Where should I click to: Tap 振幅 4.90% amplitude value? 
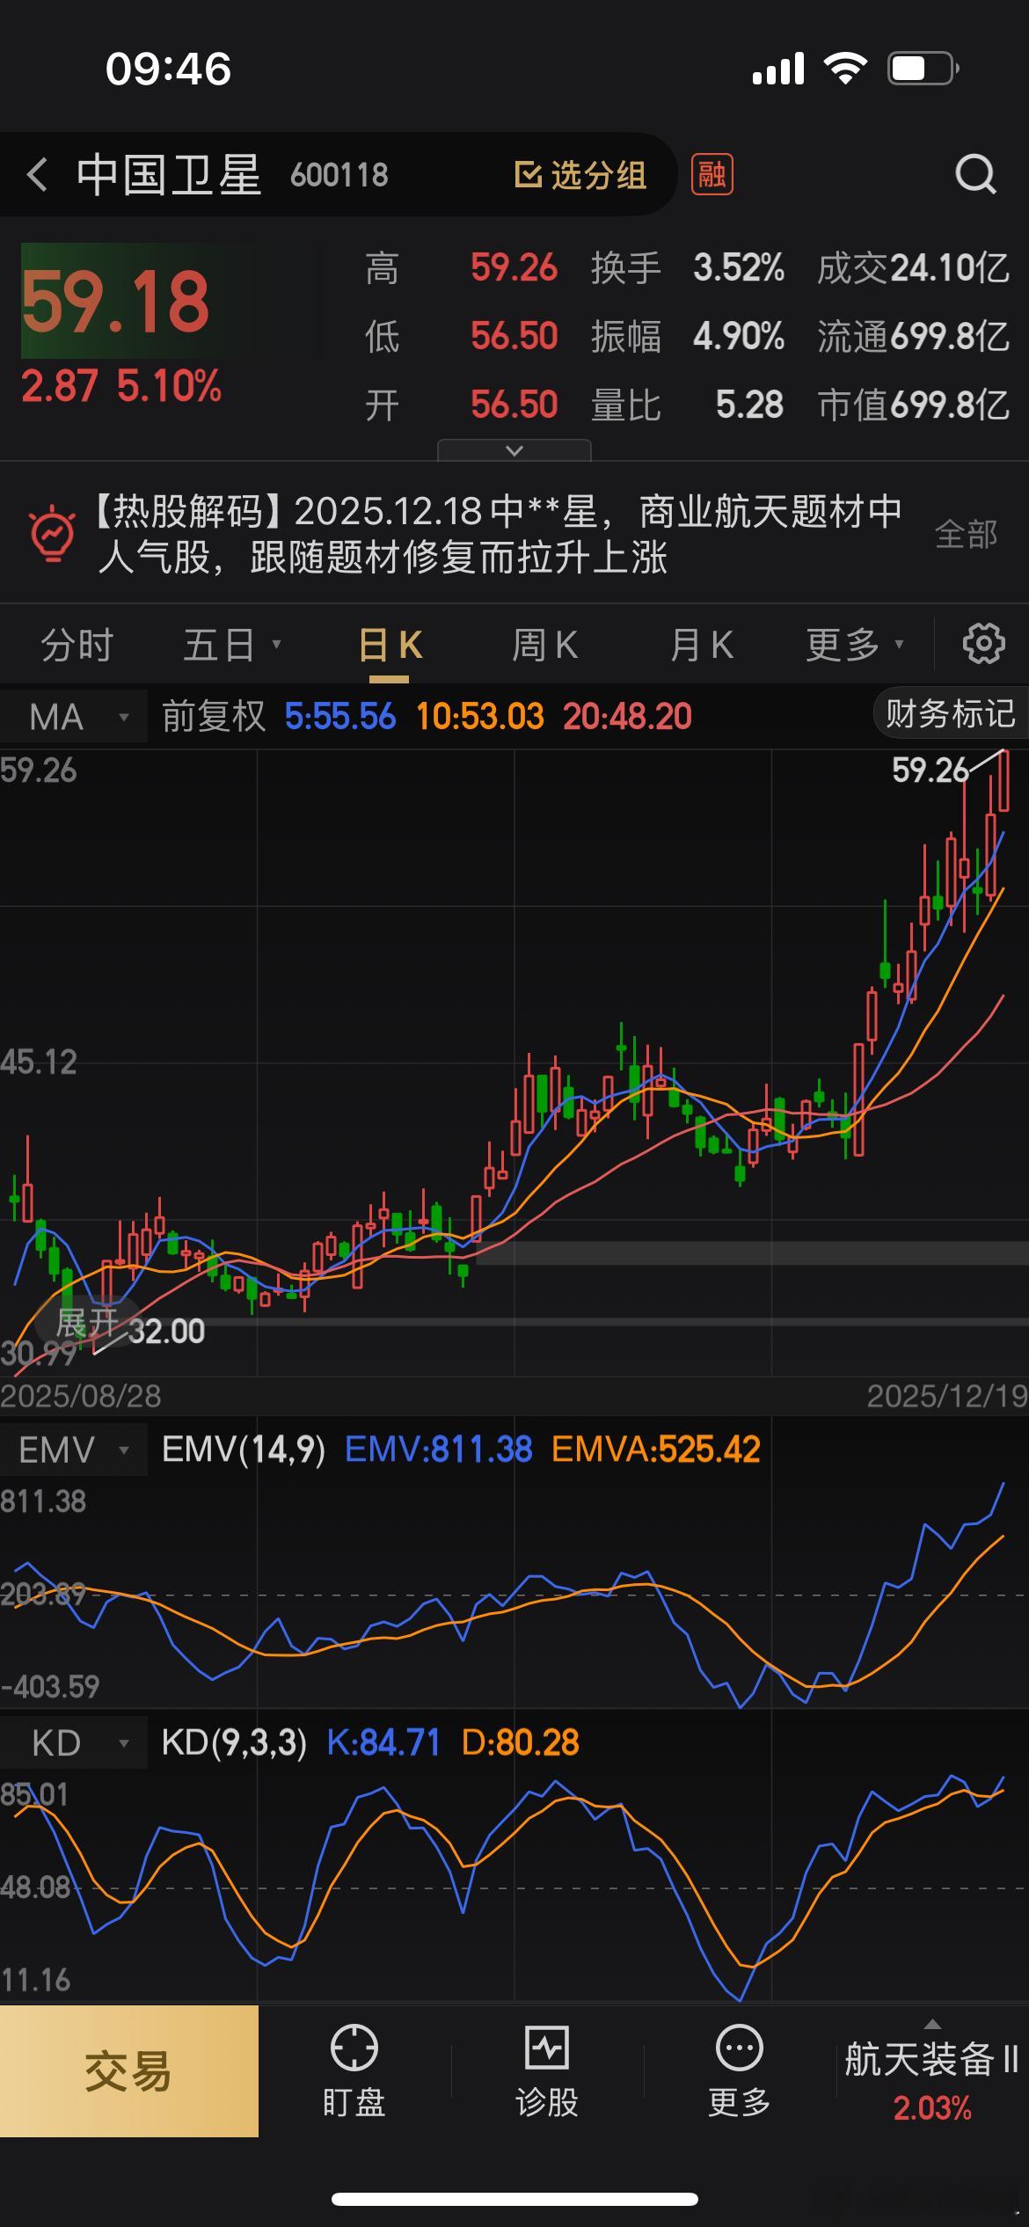[687, 336]
